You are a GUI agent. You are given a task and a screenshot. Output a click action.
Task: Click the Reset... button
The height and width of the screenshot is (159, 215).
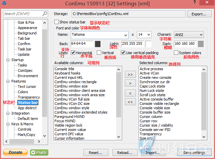[x=96, y=153]
